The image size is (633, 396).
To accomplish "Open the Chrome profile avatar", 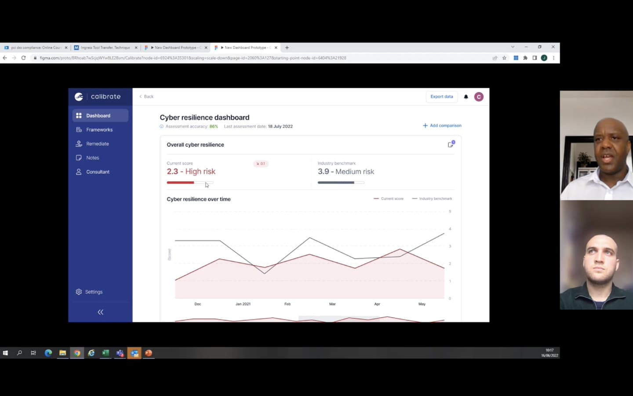I will click(x=544, y=58).
